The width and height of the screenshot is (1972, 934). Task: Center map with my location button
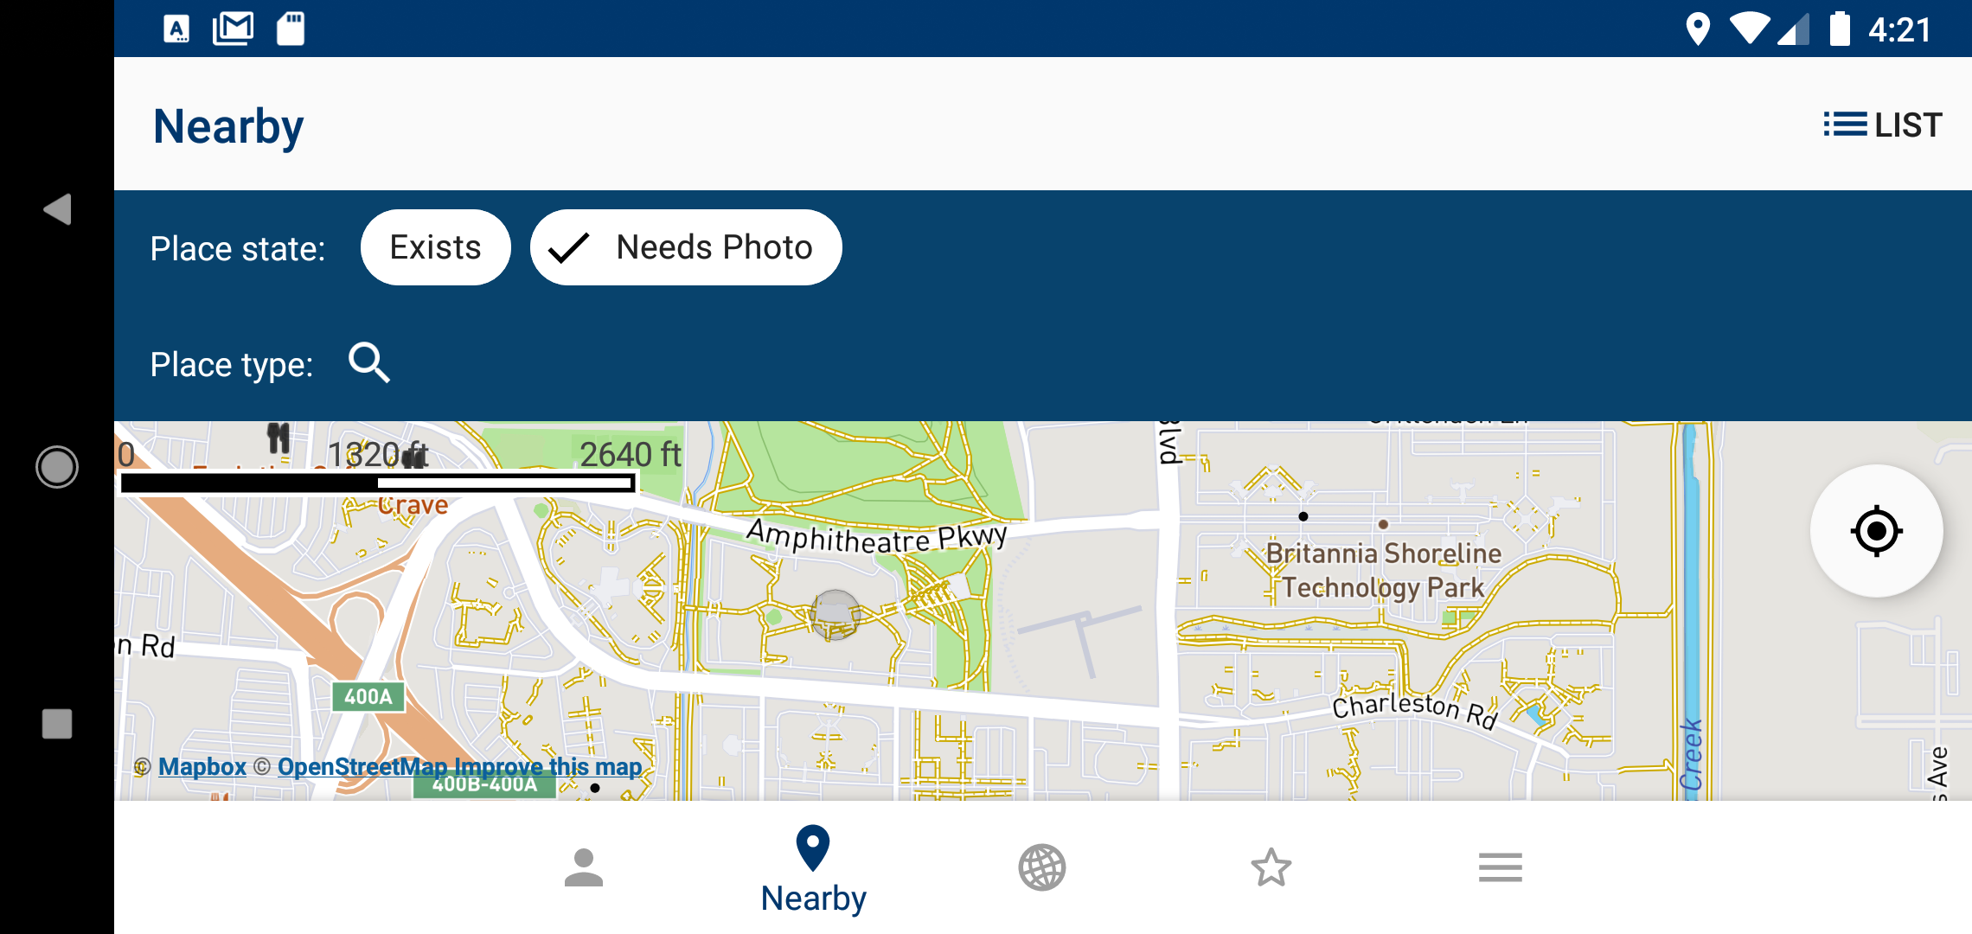coord(1876,531)
